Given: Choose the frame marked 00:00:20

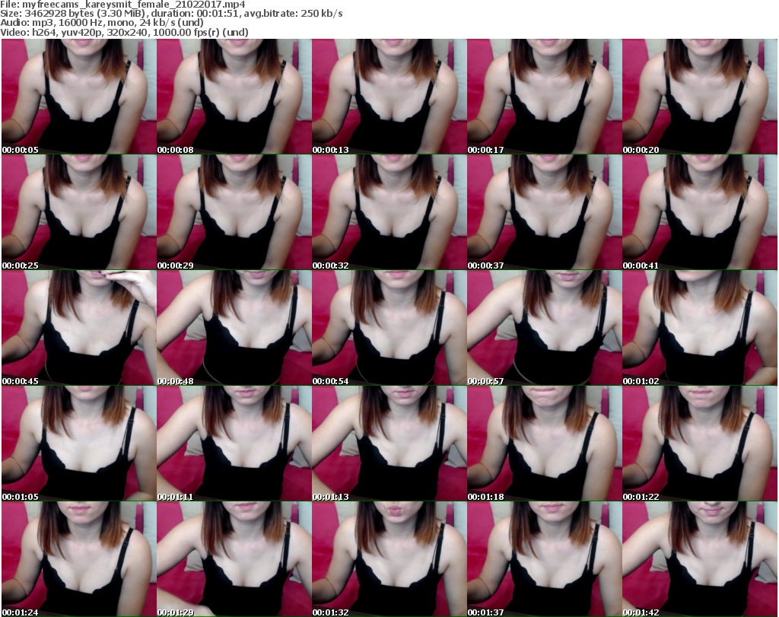Looking at the screenshot, I should click(700, 97).
